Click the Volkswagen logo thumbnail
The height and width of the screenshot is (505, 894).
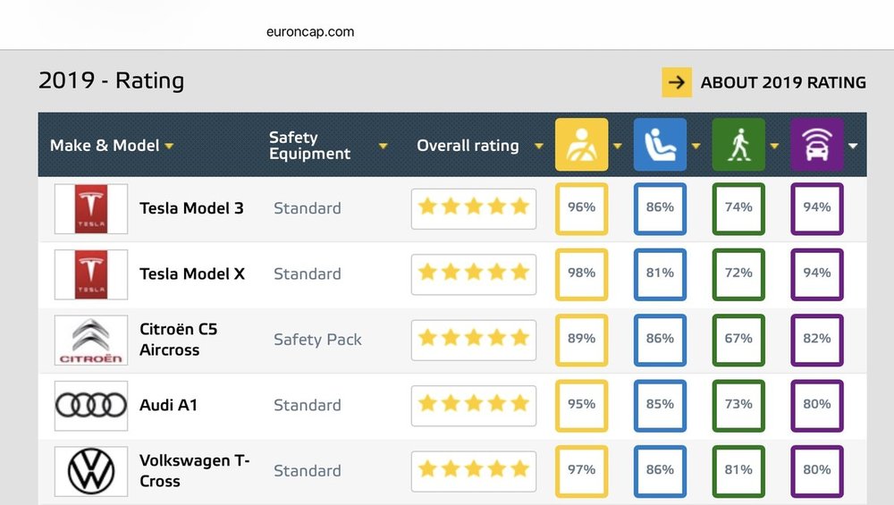pos(91,471)
